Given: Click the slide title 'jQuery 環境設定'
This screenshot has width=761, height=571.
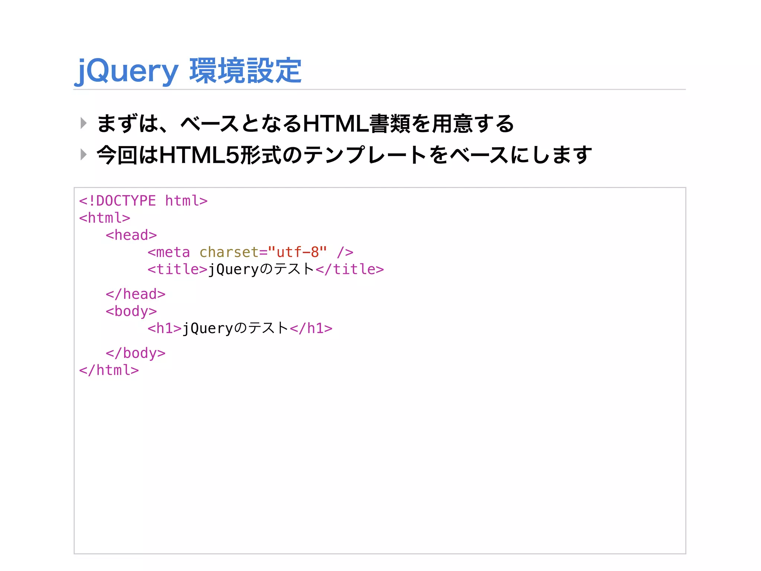Looking at the screenshot, I should [188, 71].
